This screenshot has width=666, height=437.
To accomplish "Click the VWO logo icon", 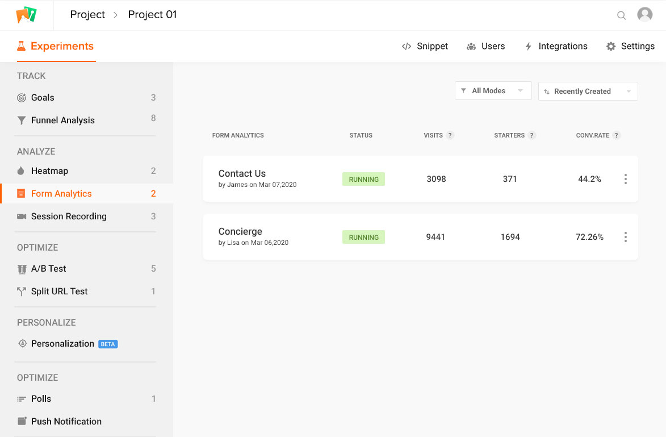I will click(26, 15).
